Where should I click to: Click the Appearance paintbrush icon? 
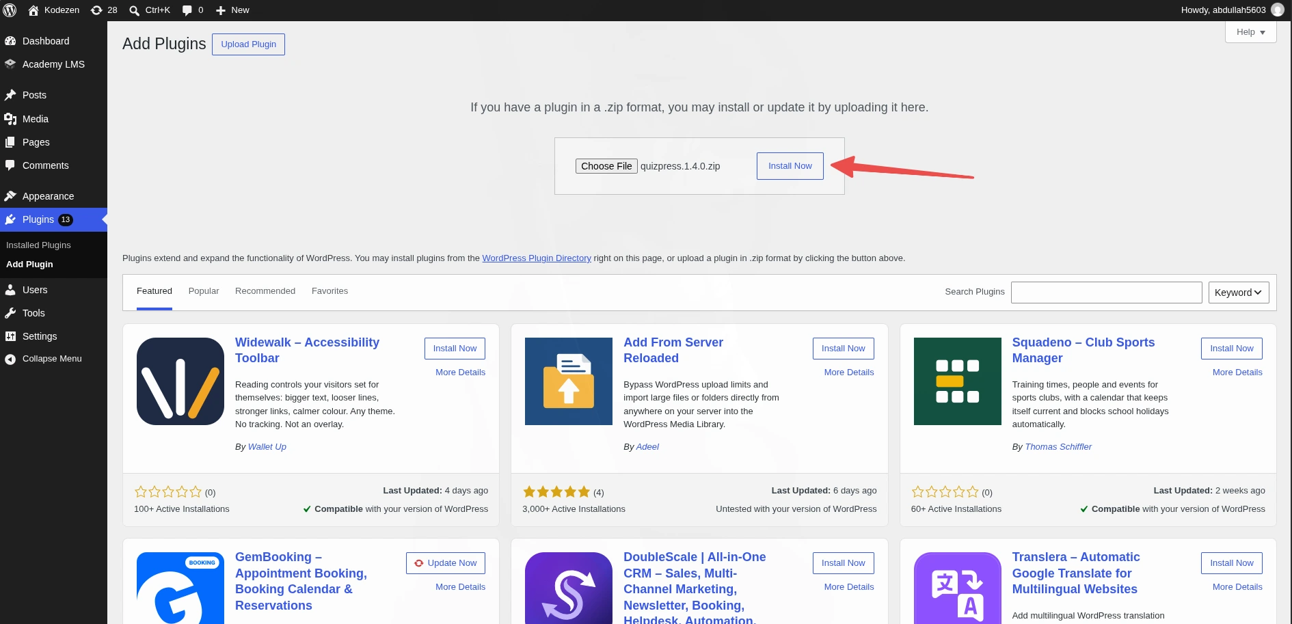[10, 196]
